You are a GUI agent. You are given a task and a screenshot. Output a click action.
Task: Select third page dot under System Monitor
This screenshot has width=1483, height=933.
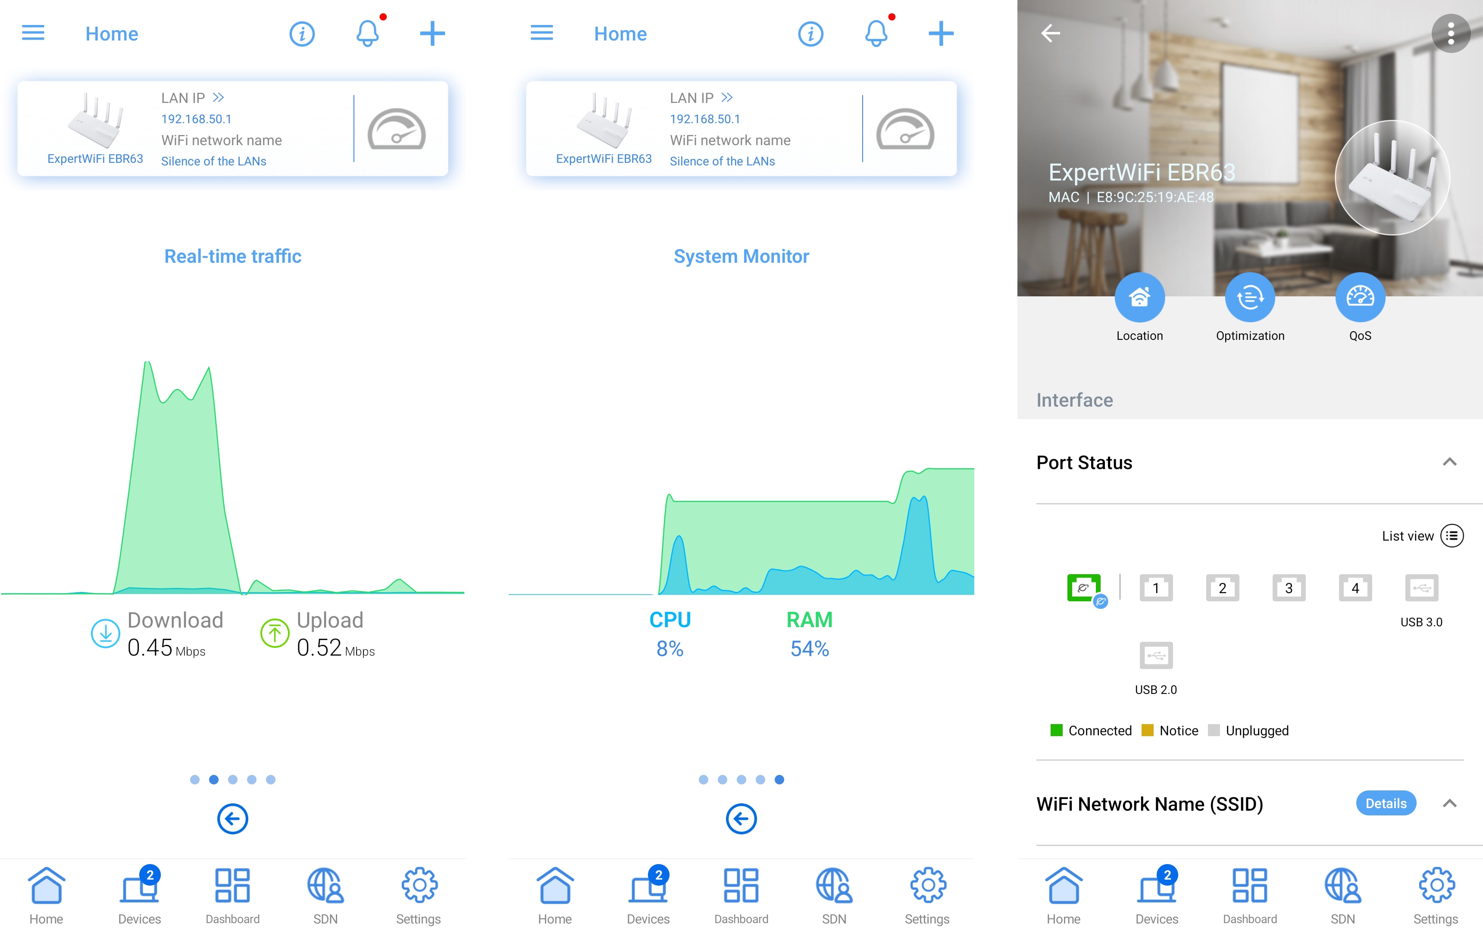(x=741, y=779)
